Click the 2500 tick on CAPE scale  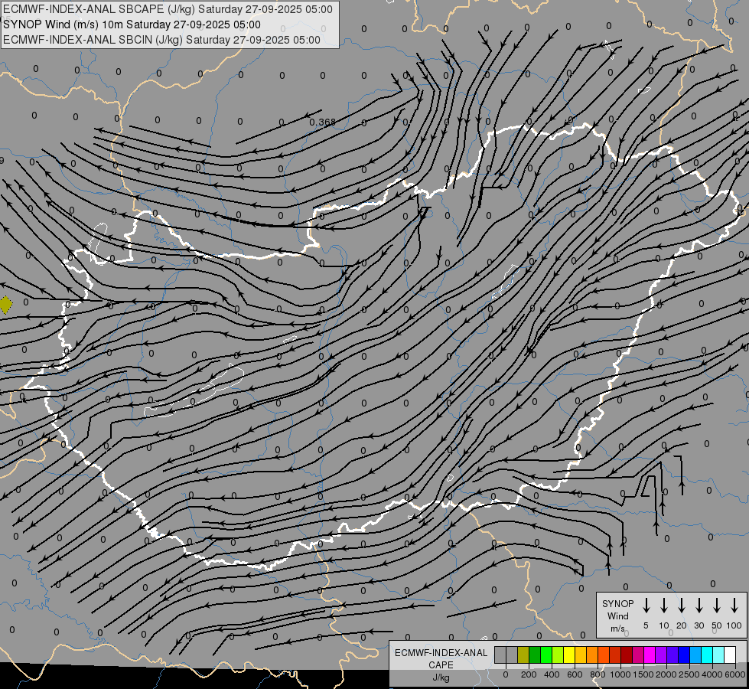689,674
